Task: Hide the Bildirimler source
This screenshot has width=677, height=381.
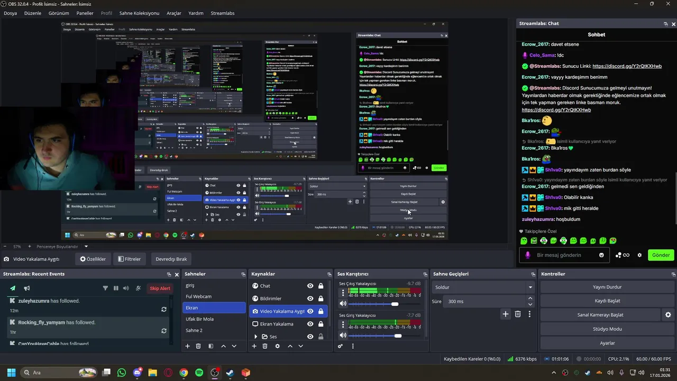Action: [310, 298]
